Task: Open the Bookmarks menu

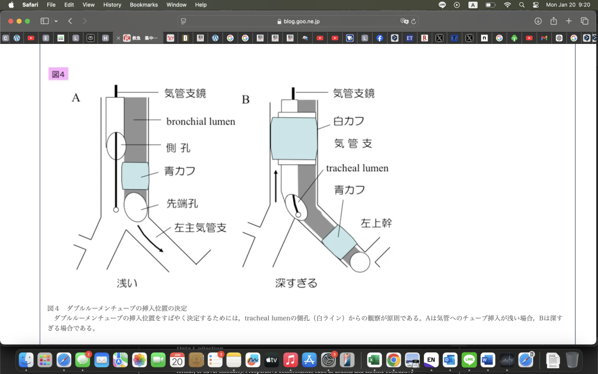Action: click(x=144, y=5)
